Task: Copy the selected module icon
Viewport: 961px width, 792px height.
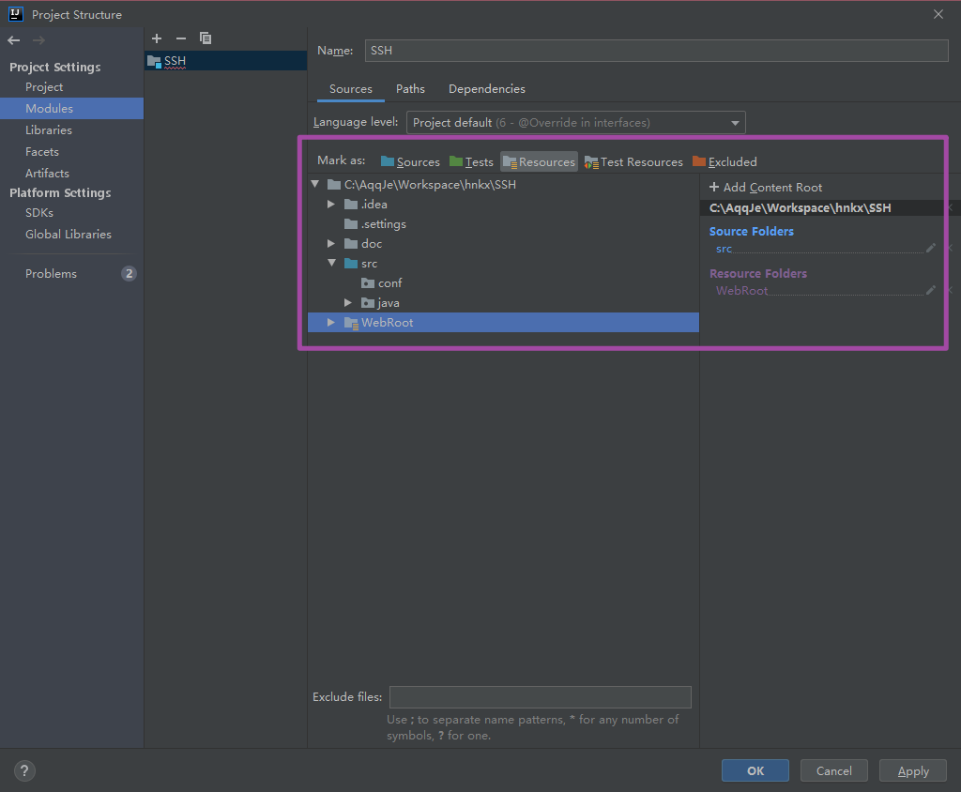Action: 206,38
